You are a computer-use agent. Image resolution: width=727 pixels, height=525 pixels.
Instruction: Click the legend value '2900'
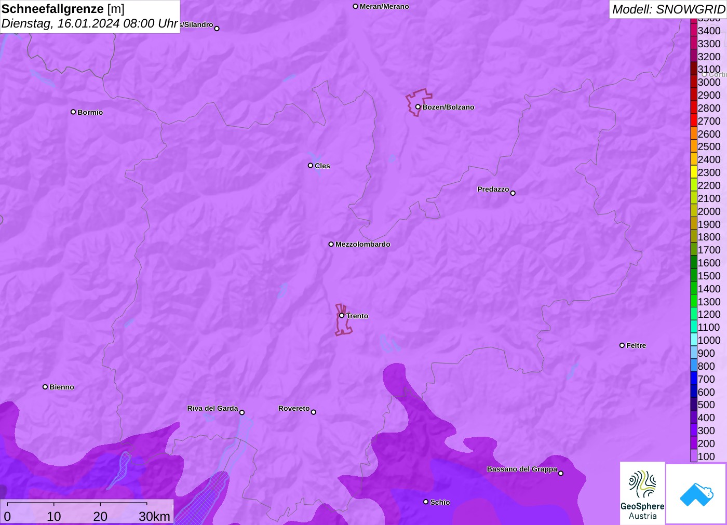(x=709, y=95)
